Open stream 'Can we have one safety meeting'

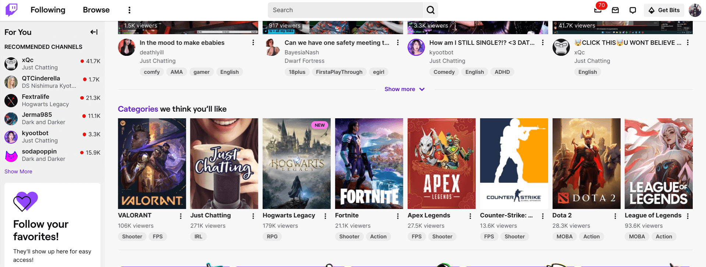click(x=337, y=43)
